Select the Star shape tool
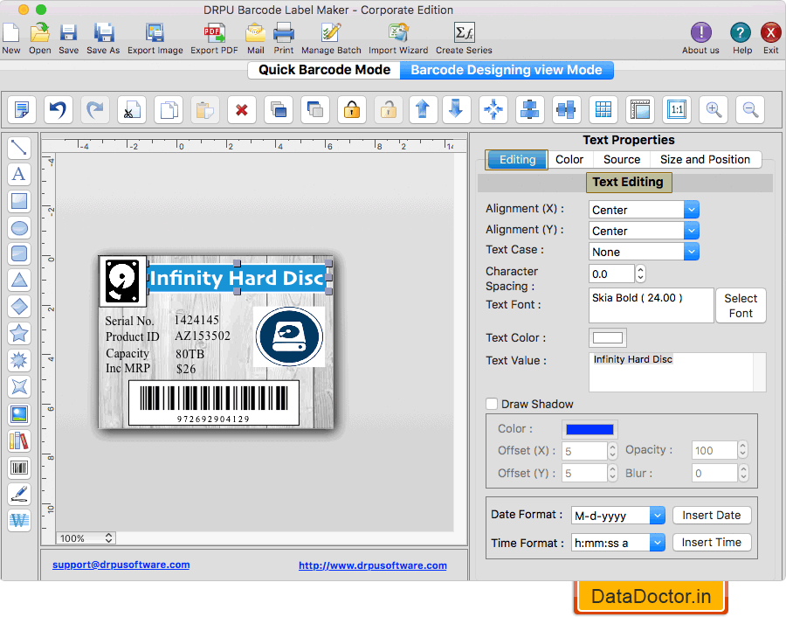 click(19, 334)
